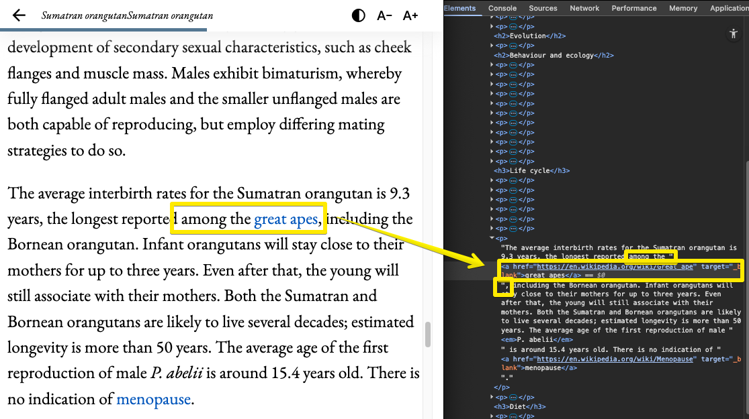
Task: Open the 'menopause' link in the article
Action: [x=153, y=400]
